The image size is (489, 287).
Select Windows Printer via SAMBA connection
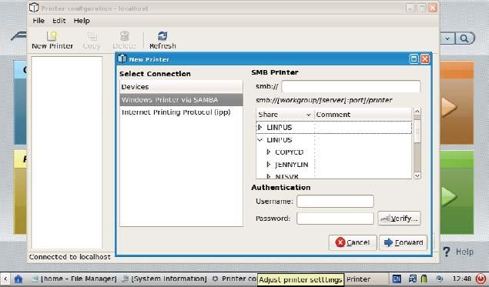coord(181,100)
